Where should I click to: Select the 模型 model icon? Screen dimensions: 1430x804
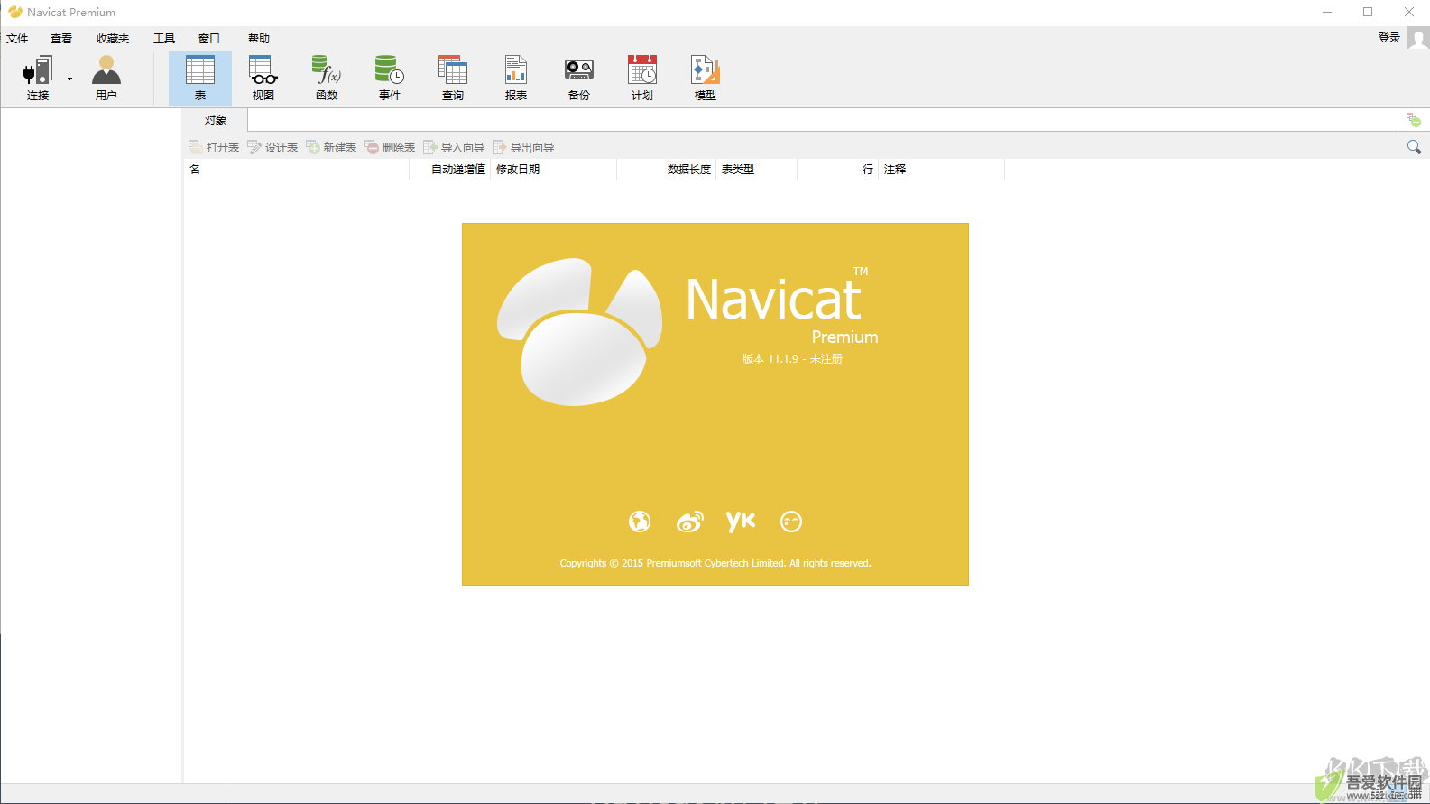point(706,79)
